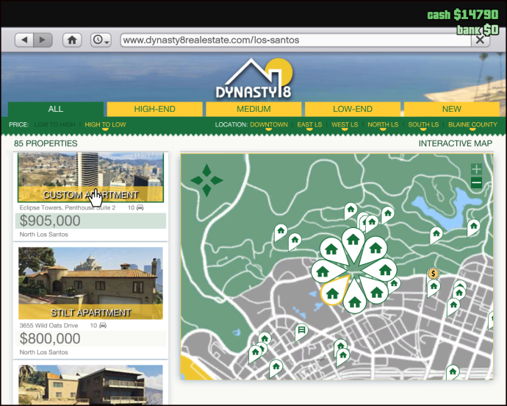The image size is (507, 406).
Task: Filter location by Downtown
Action: (x=269, y=125)
